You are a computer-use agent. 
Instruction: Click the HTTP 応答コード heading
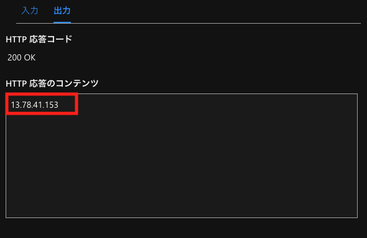tap(39, 39)
